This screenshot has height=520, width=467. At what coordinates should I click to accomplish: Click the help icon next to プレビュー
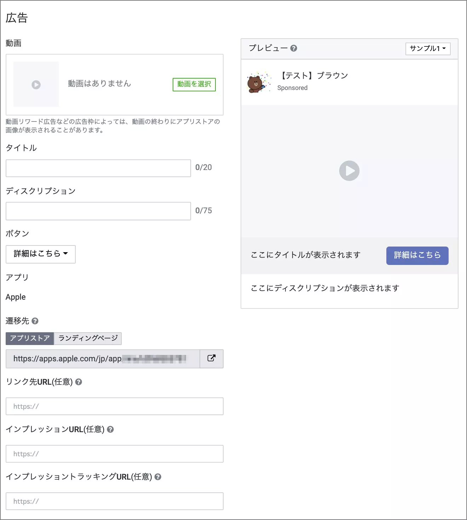click(x=294, y=48)
